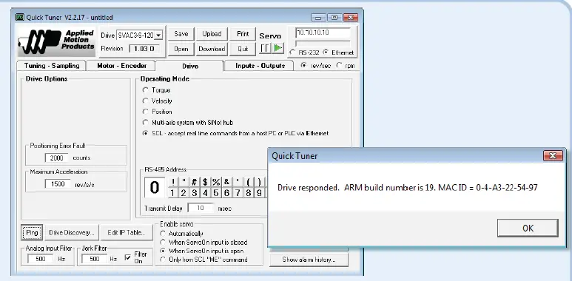Select Position operating mode
Viewport: 572px width, 281px height.
click(x=146, y=112)
